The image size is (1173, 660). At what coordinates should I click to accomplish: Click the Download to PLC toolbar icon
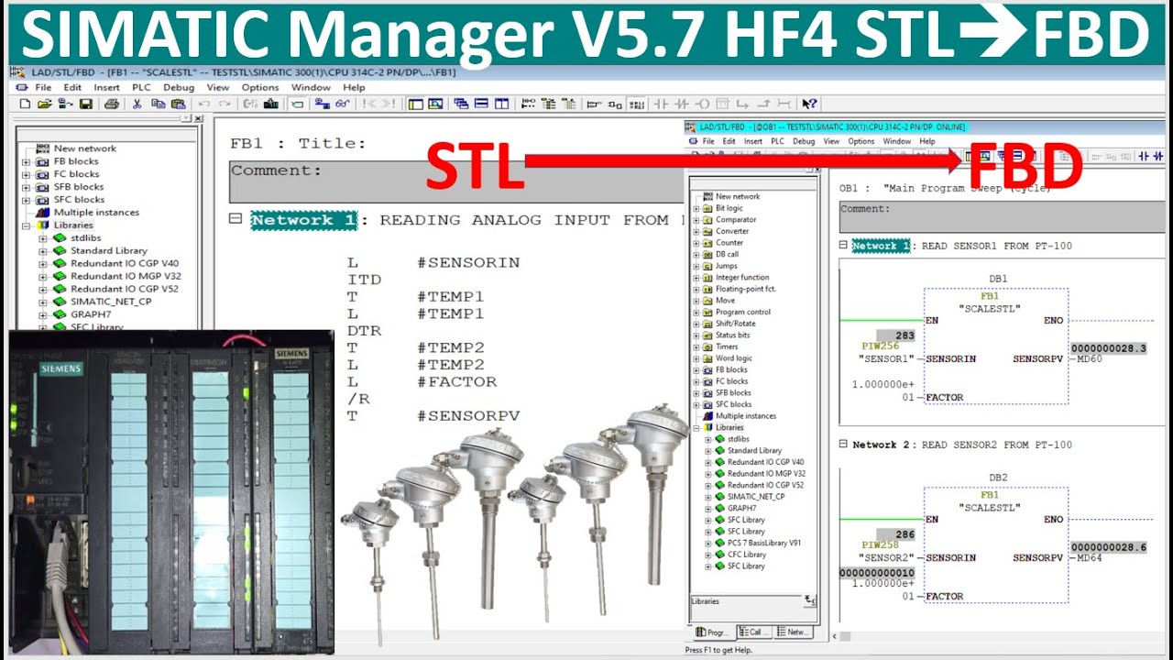pyautogui.click(x=271, y=104)
